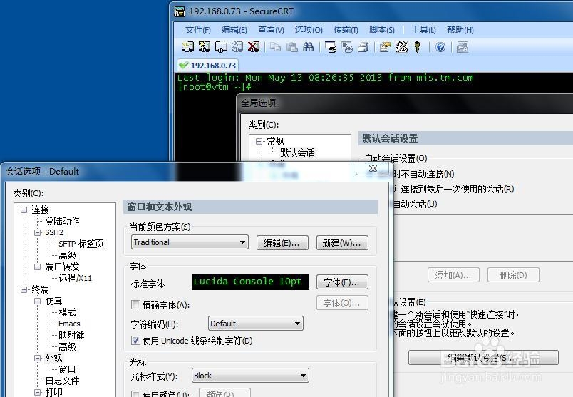Screen dimensions: 573x397
Task: Click the [root@vtm ~]# terminal prompt line
Action: (215, 87)
